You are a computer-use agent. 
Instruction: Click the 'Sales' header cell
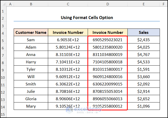click(x=144, y=33)
